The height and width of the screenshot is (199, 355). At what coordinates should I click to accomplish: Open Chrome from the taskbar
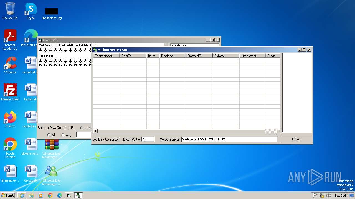pyautogui.click(x=50, y=195)
